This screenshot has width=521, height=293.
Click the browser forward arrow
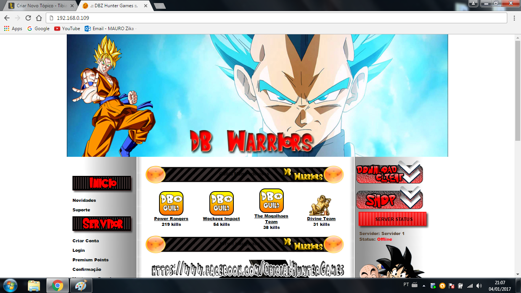click(x=18, y=18)
